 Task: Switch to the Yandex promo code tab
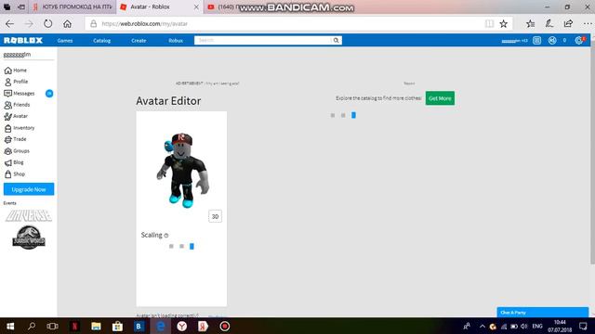[73, 6]
